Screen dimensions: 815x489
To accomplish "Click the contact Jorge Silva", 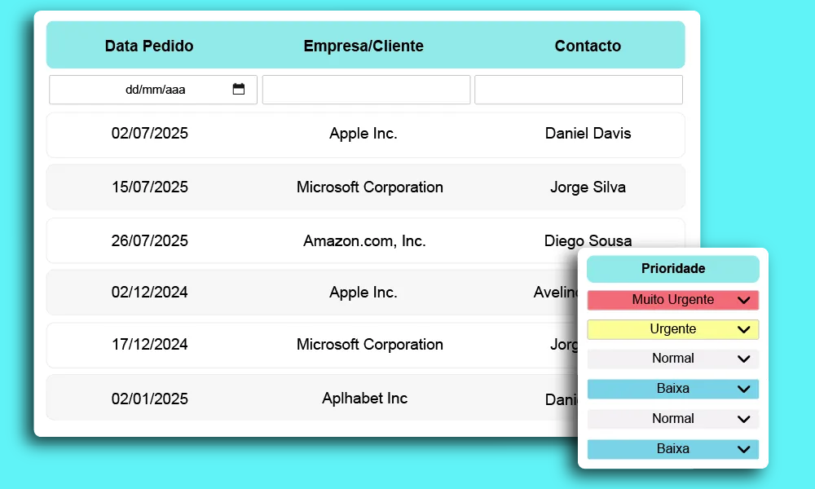I will point(588,187).
